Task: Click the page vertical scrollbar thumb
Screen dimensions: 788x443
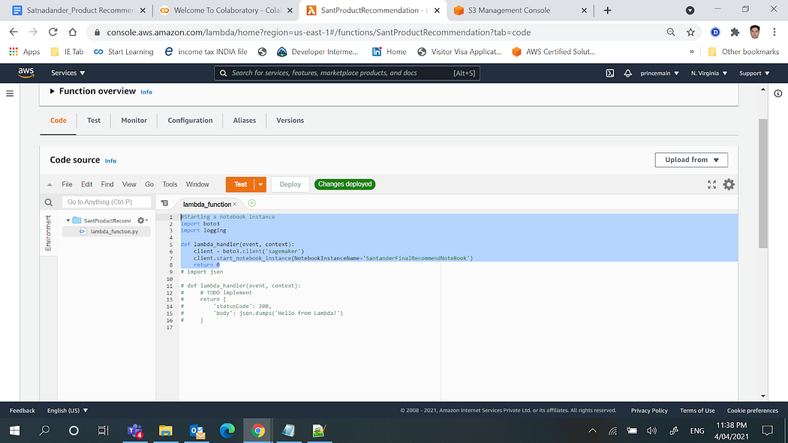Action: pos(763,183)
